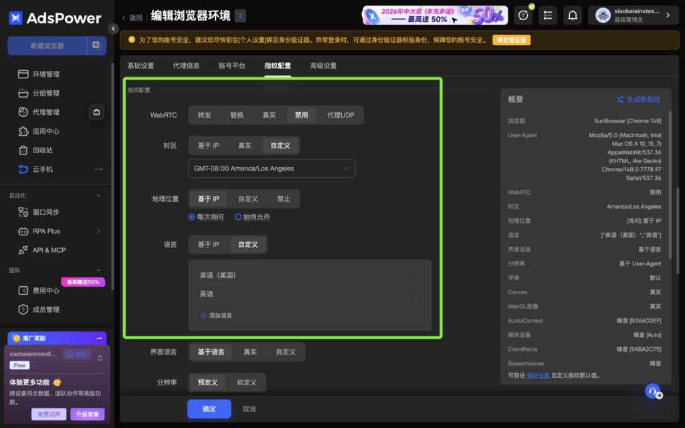
Task: Click 升级套餐 button
Action: pyautogui.click(x=88, y=414)
